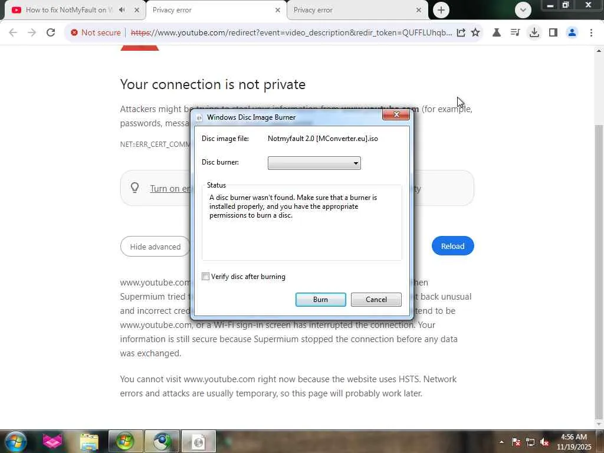Click the scrollbar up arrow
This screenshot has width=604, height=453.
point(599,51)
